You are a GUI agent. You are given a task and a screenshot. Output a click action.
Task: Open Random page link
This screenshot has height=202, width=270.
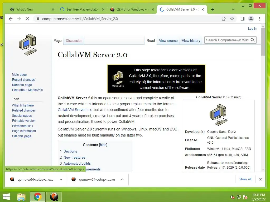point(22,85)
